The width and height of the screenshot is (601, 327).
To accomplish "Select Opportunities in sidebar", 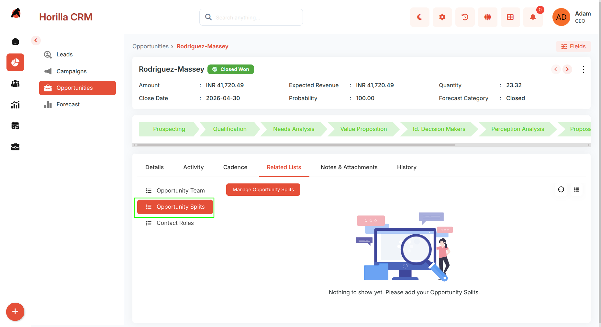I will coord(77,88).
